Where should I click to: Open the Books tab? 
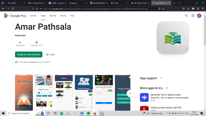click(63, 16)
